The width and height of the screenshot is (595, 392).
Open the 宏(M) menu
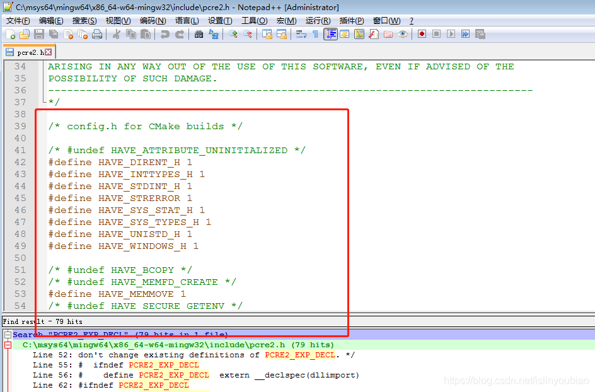287,21
